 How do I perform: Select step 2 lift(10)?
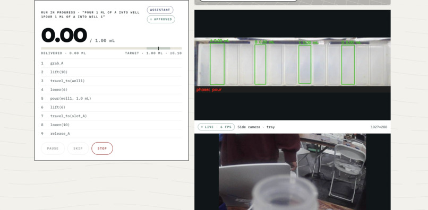tap(112, 72)
